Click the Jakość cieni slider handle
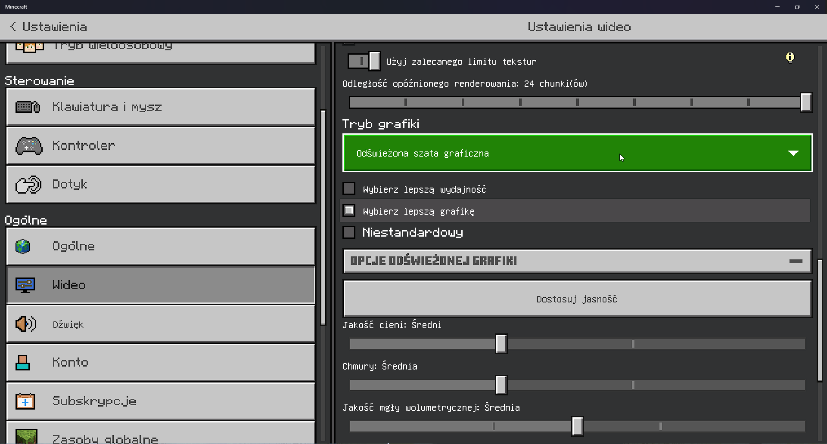 coord(501,344)
